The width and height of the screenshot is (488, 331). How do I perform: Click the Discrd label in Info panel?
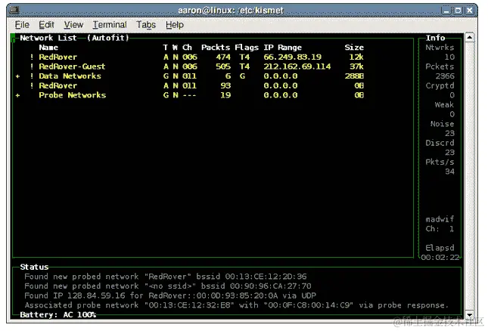coord(440,143)
